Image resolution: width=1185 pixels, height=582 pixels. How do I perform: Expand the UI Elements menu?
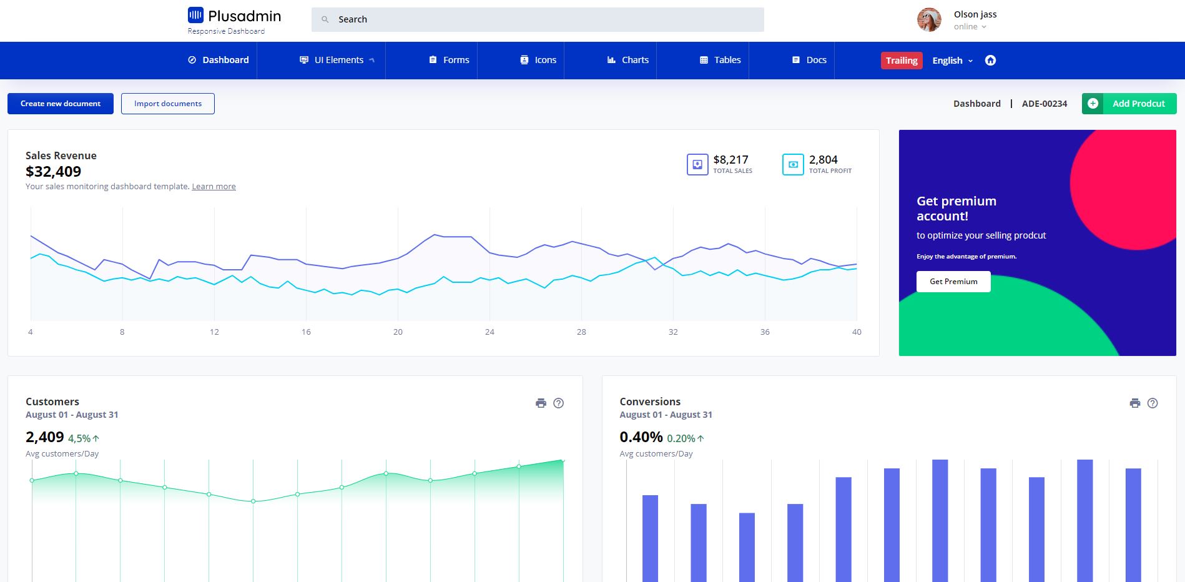[338, 60]
